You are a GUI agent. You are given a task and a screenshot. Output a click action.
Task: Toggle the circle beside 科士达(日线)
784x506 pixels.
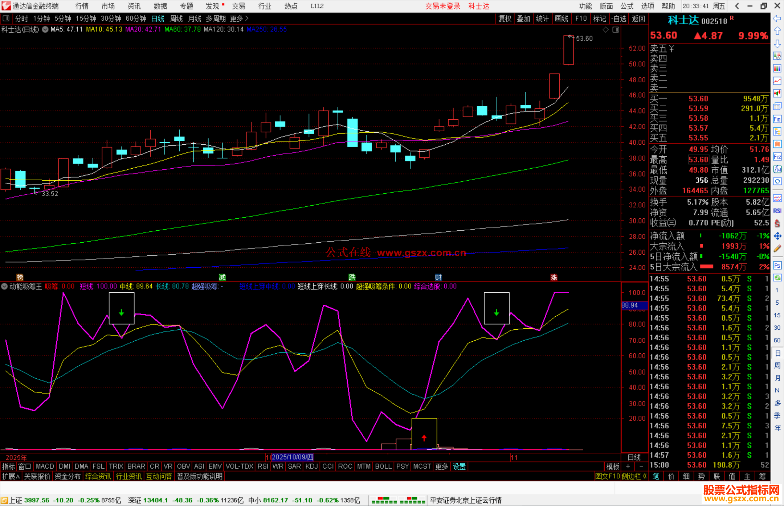[x=45, y=30]
